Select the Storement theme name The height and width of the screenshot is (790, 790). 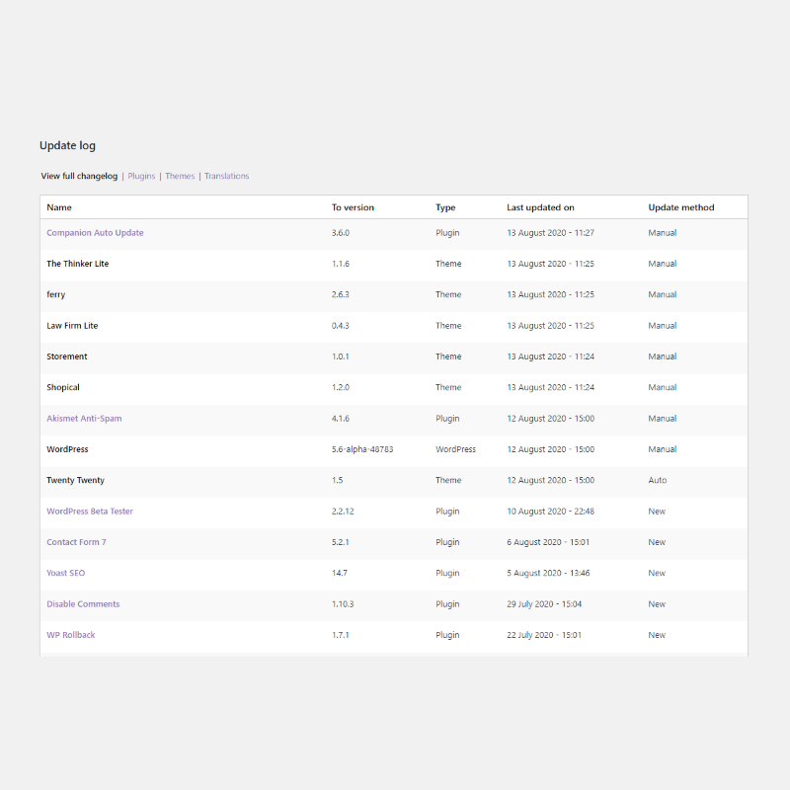click(67, 356)
